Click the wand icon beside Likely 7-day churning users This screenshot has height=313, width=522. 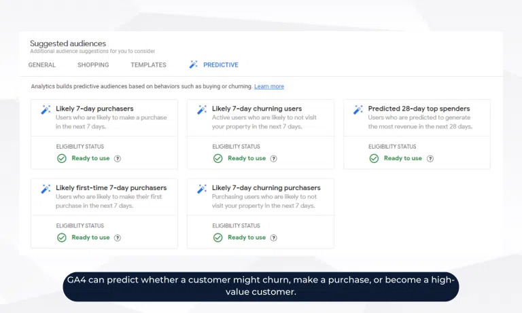202,109
